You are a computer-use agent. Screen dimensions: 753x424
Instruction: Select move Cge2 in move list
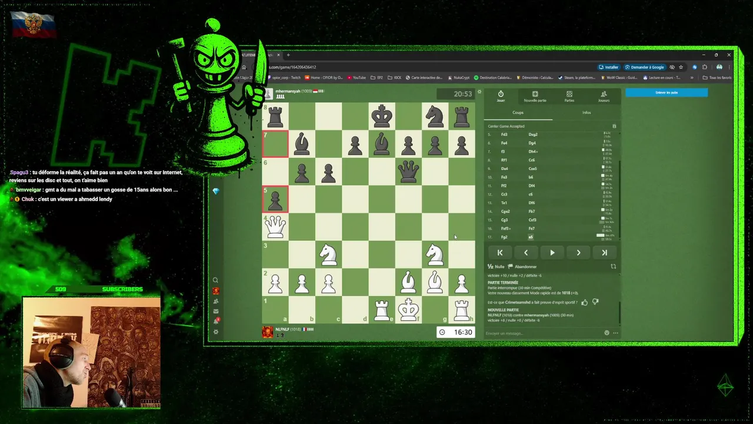[505, 211]
